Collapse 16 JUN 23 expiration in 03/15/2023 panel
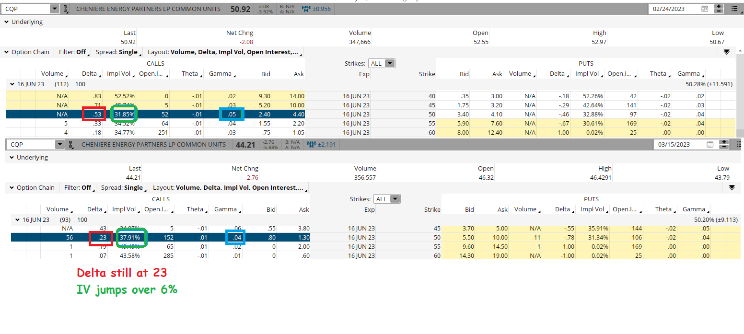 click(x=18, y=220)
